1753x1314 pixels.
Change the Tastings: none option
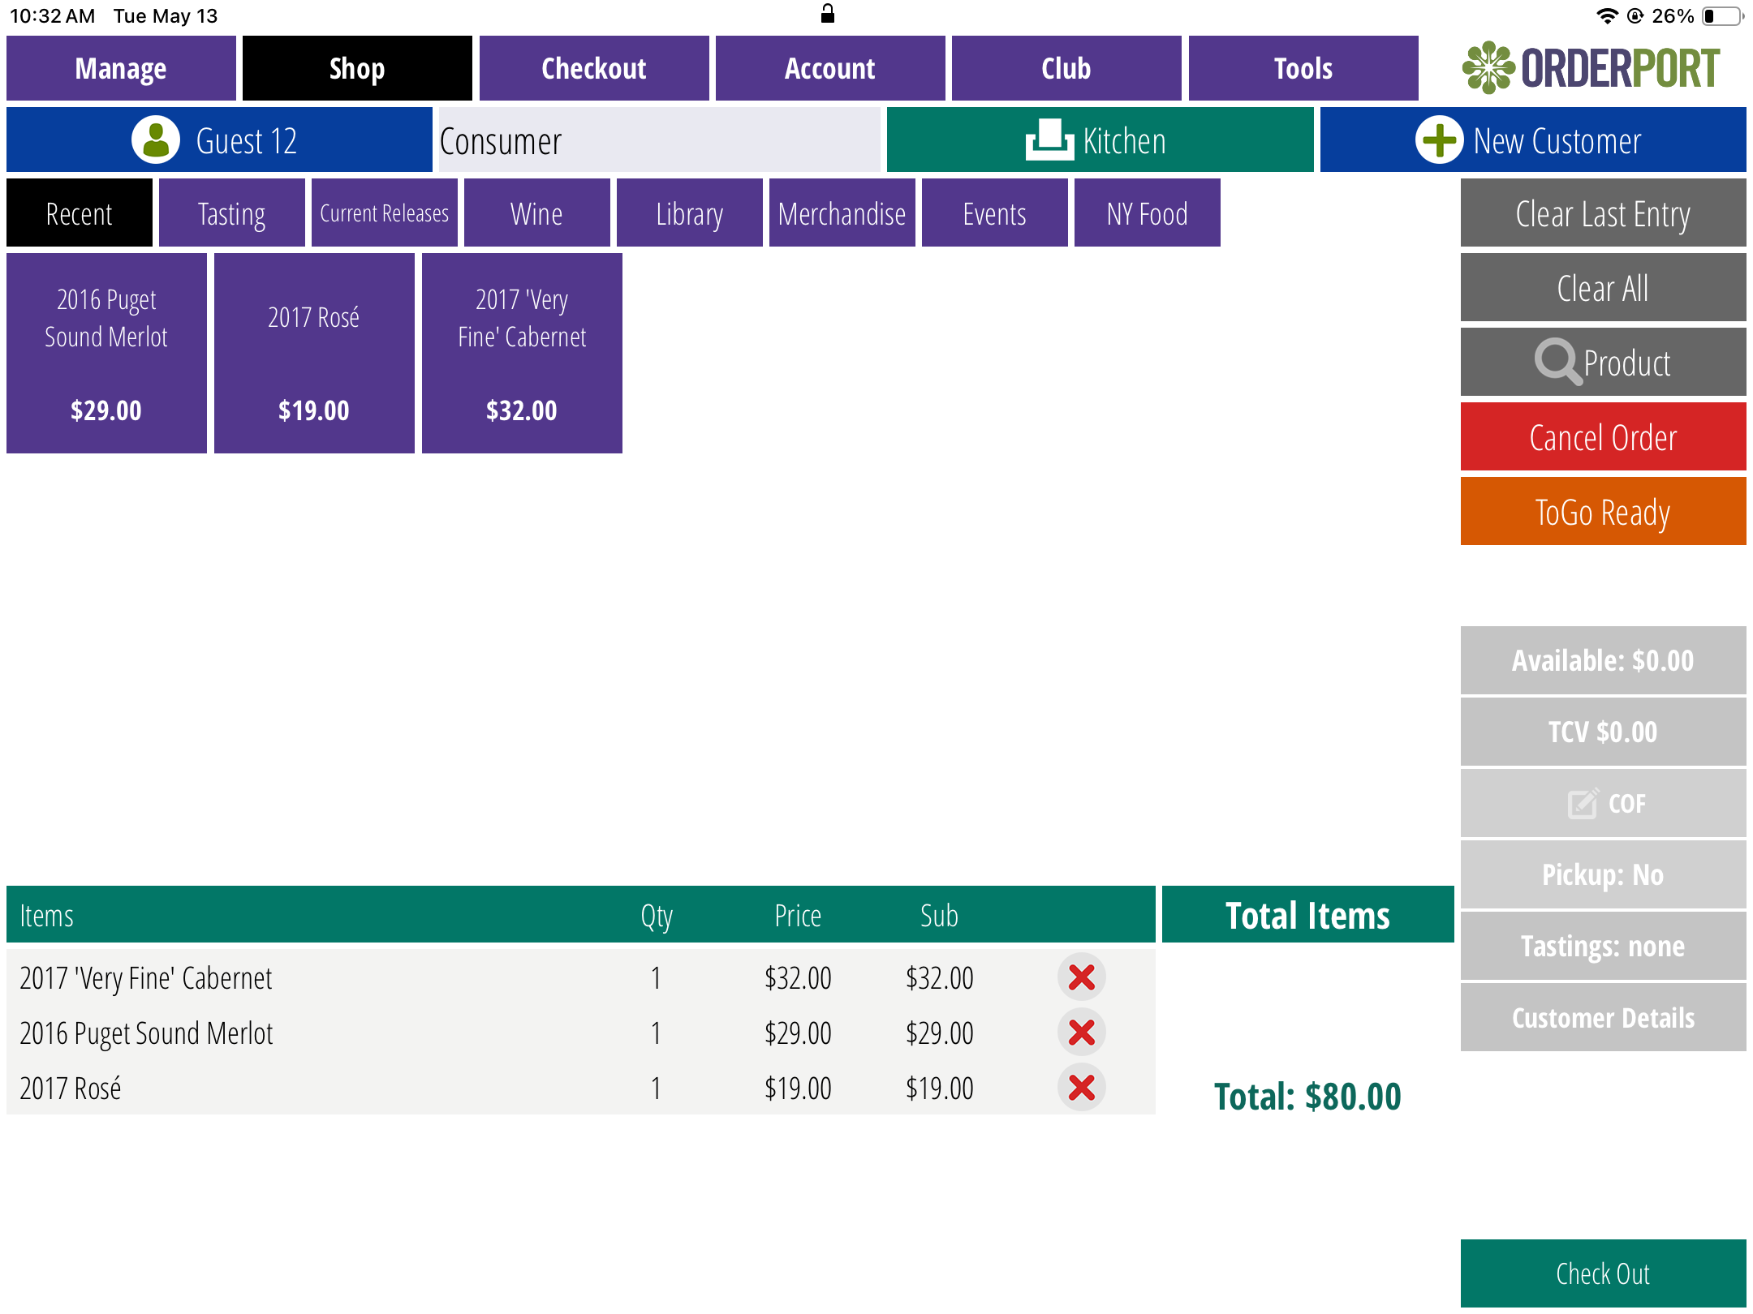click(x=1602, y=946)
